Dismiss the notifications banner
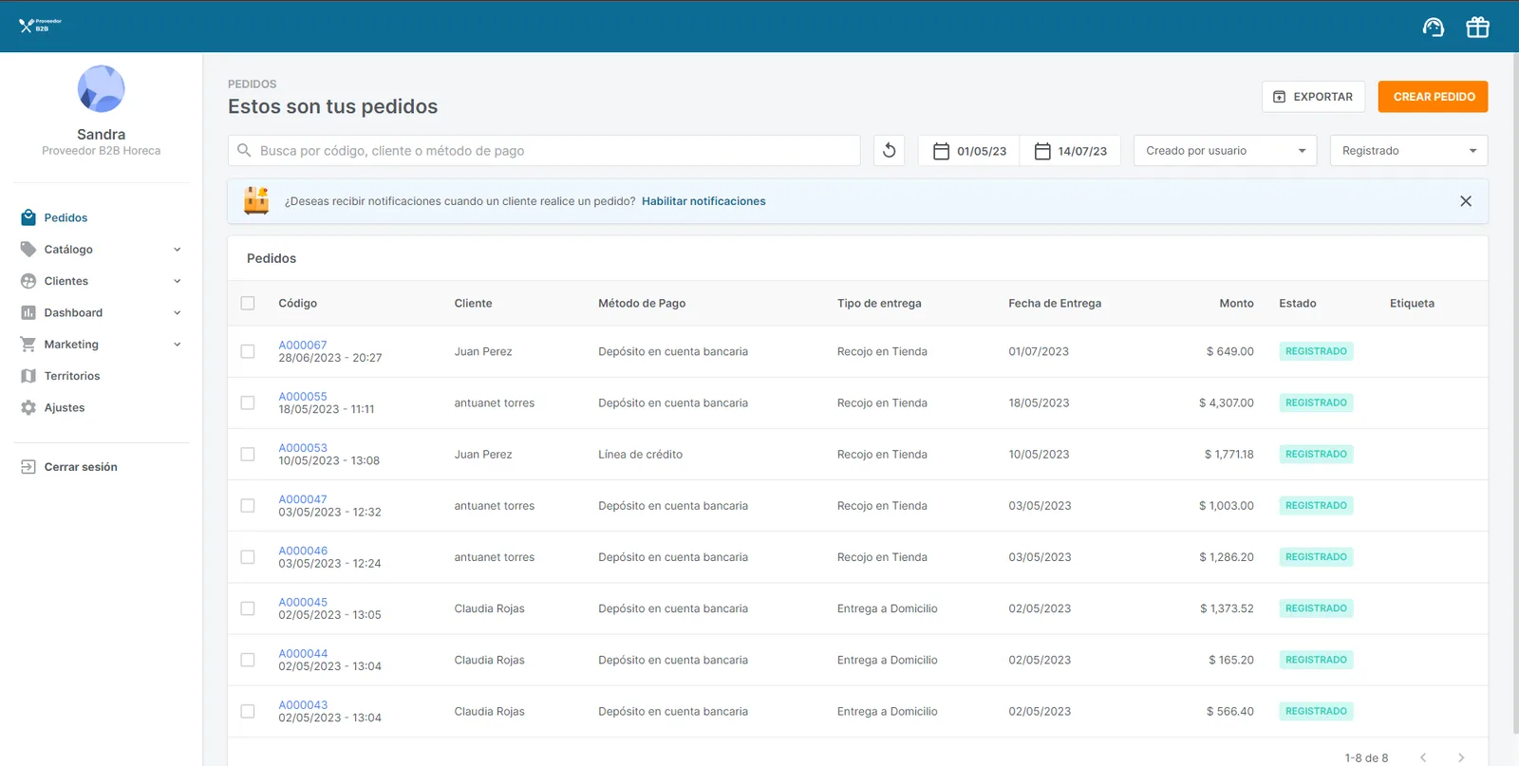 (1466, 201)
